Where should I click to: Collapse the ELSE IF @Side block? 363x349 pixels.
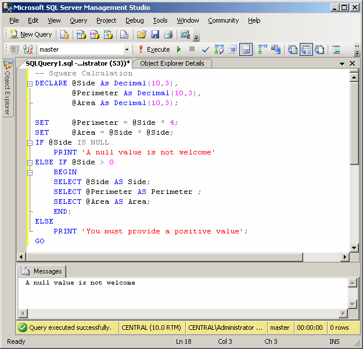tap(30, 163)
